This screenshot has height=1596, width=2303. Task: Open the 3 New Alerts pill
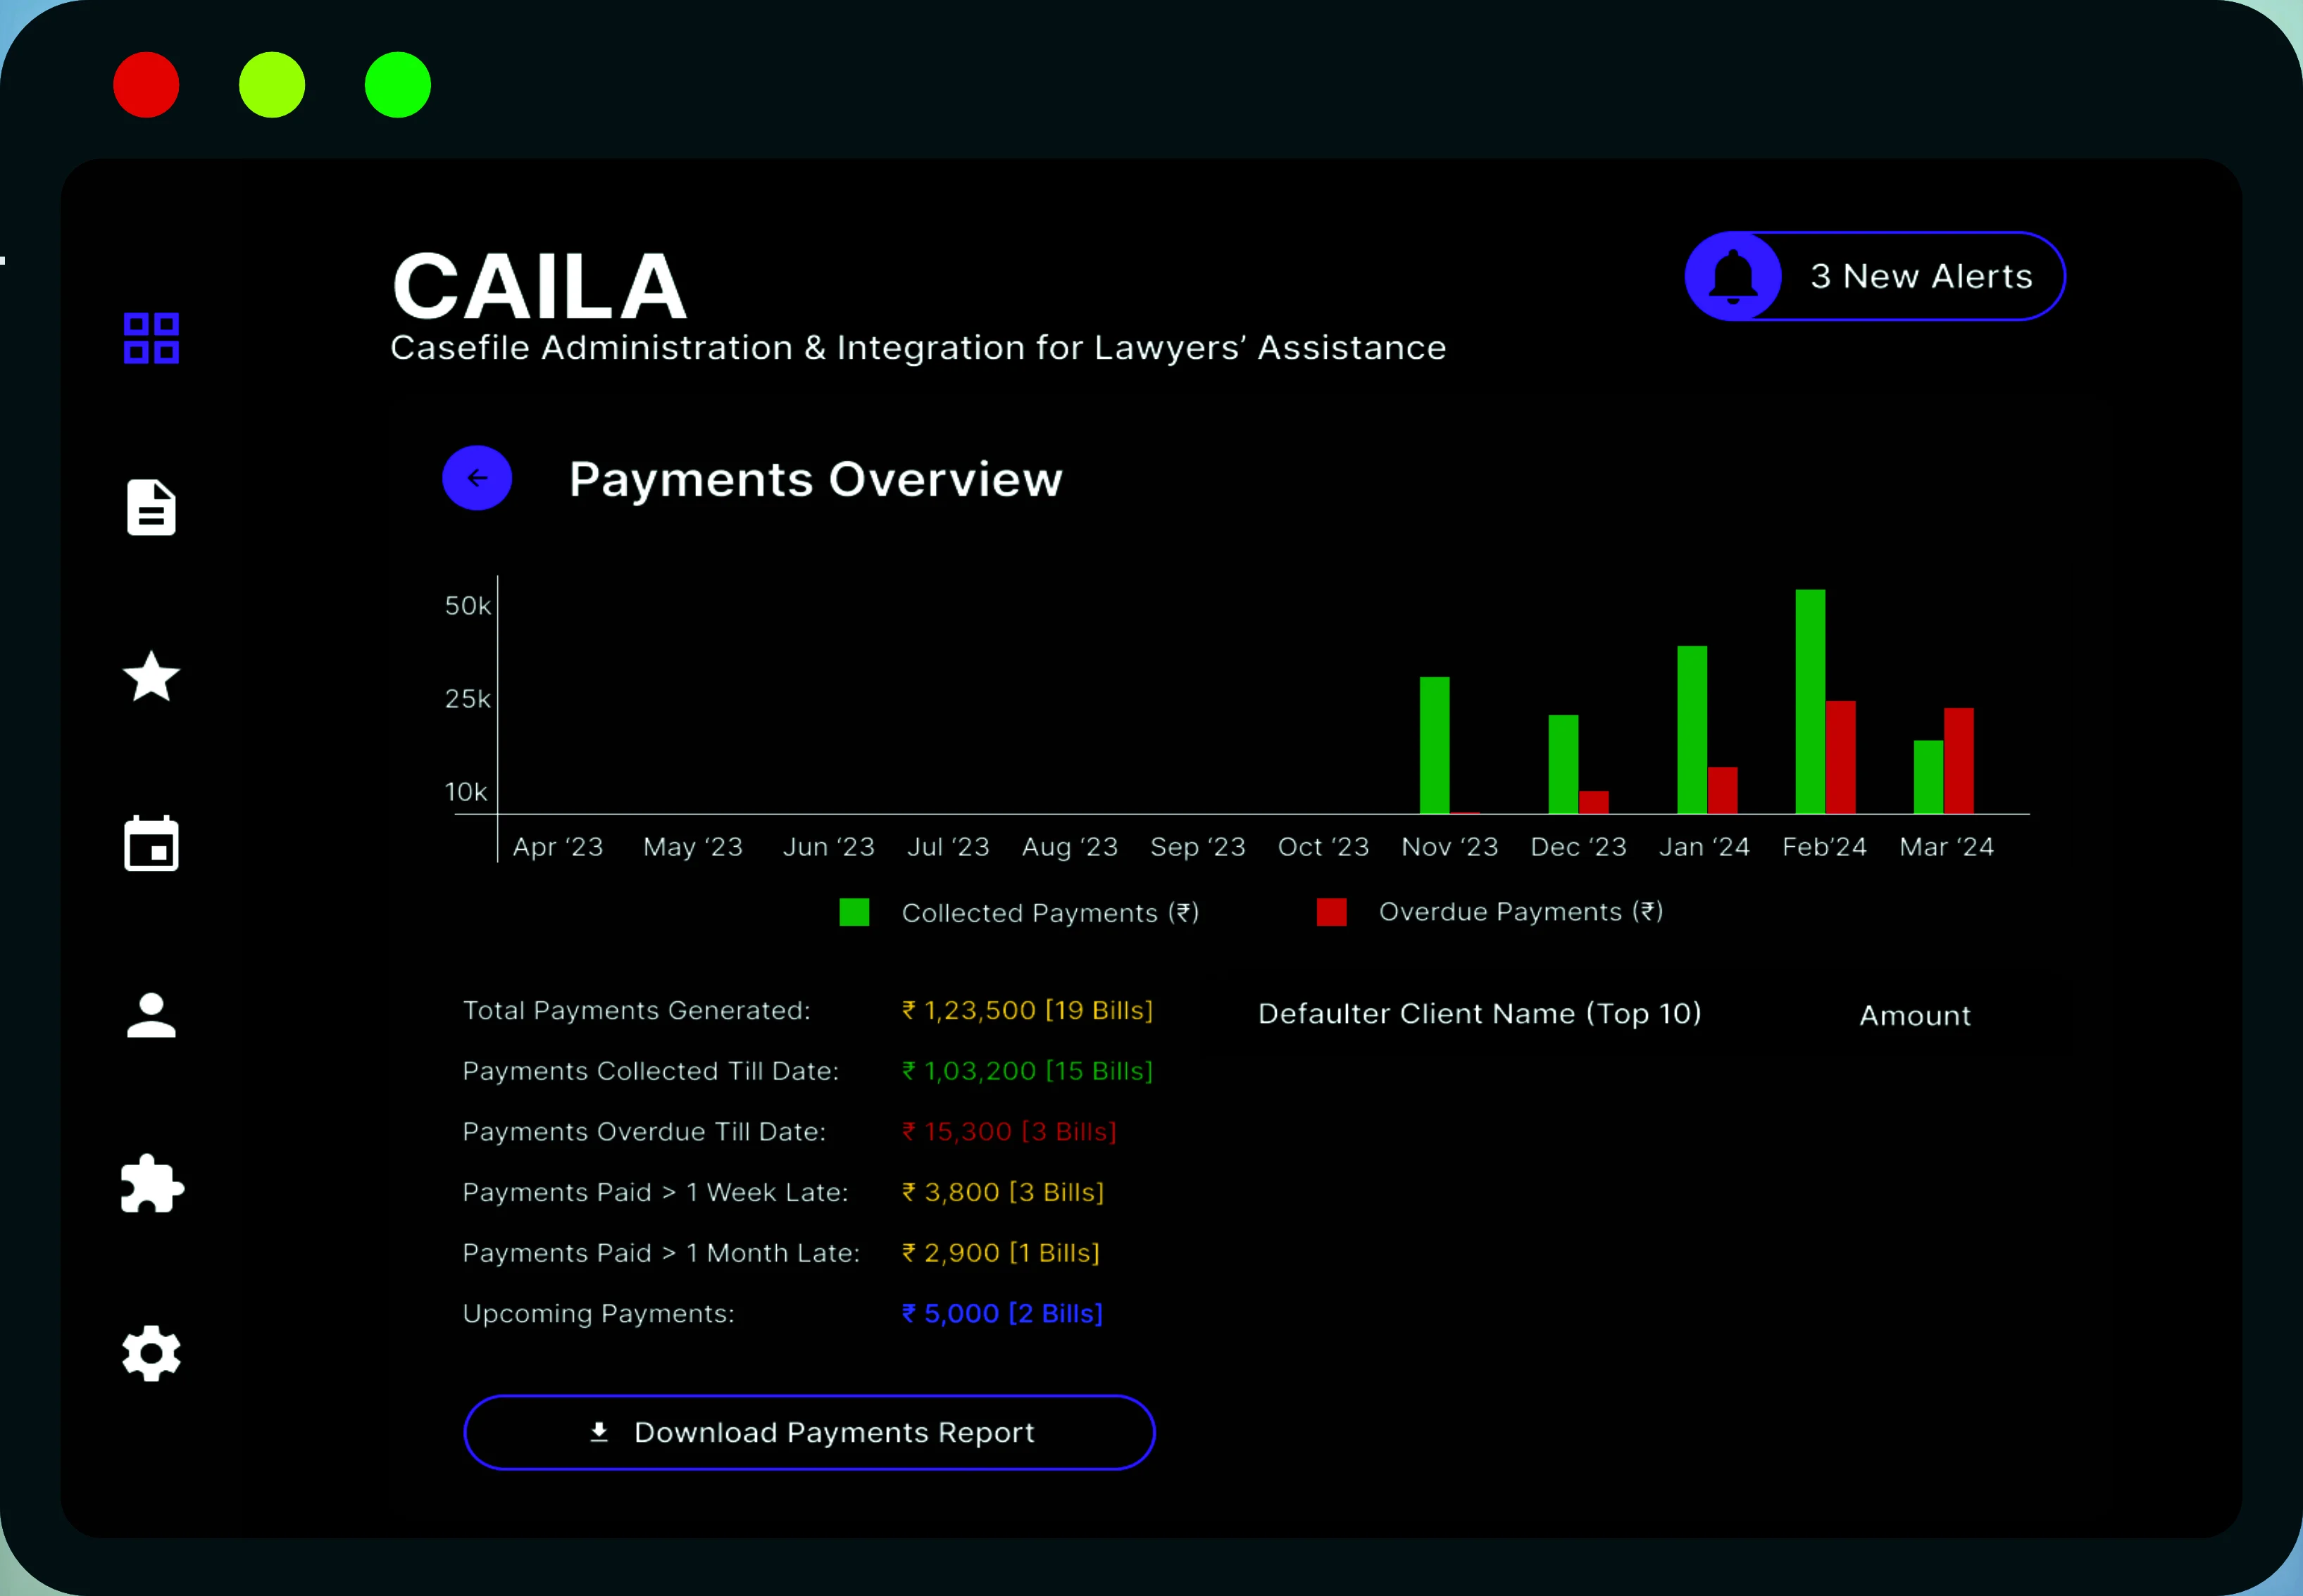tap(1875, 276)
